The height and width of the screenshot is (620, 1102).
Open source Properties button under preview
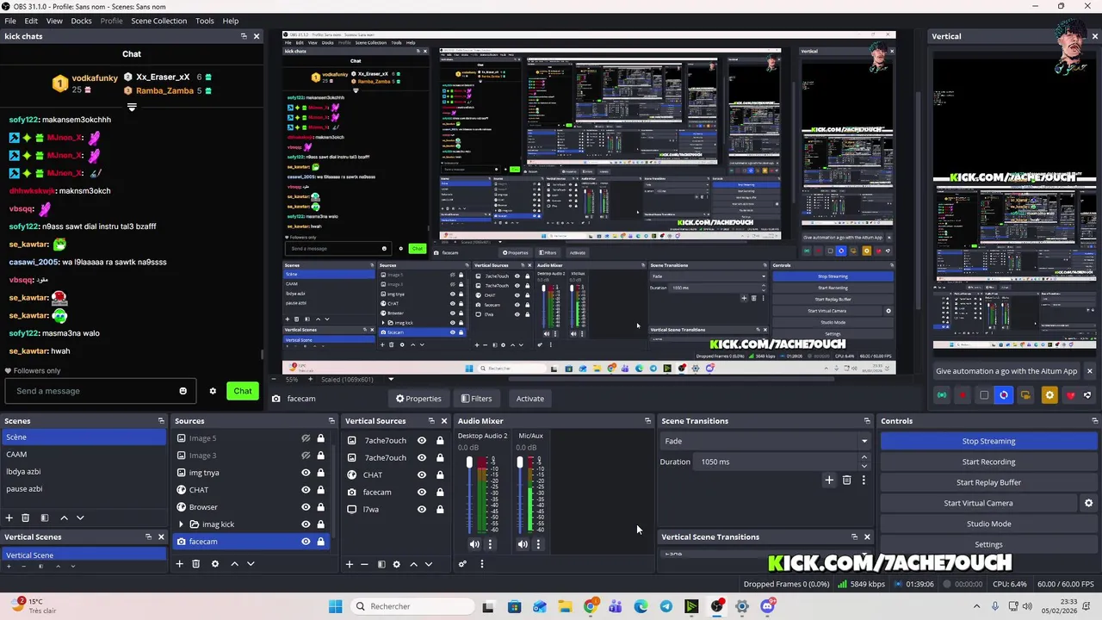point(418,399)
